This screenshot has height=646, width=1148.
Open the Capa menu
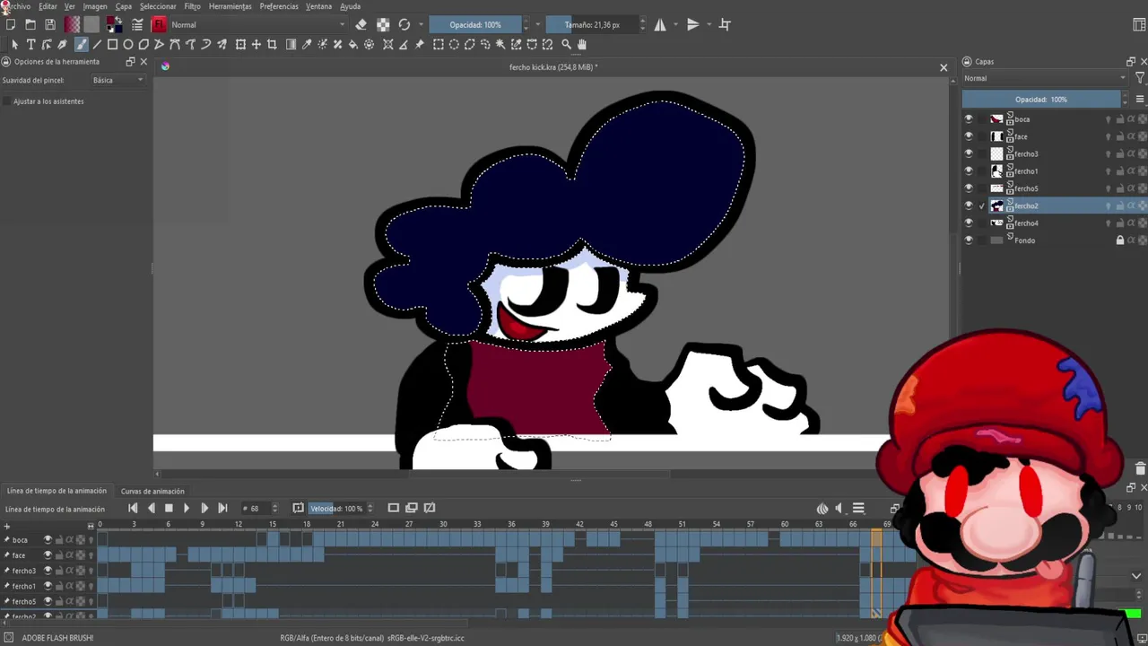[x=124, y=6]
